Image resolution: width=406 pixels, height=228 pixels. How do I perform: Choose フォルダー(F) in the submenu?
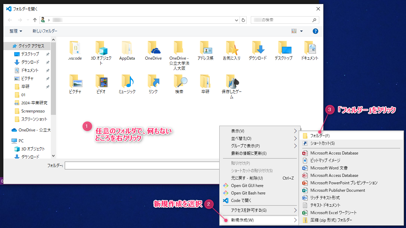pos(320,136)
